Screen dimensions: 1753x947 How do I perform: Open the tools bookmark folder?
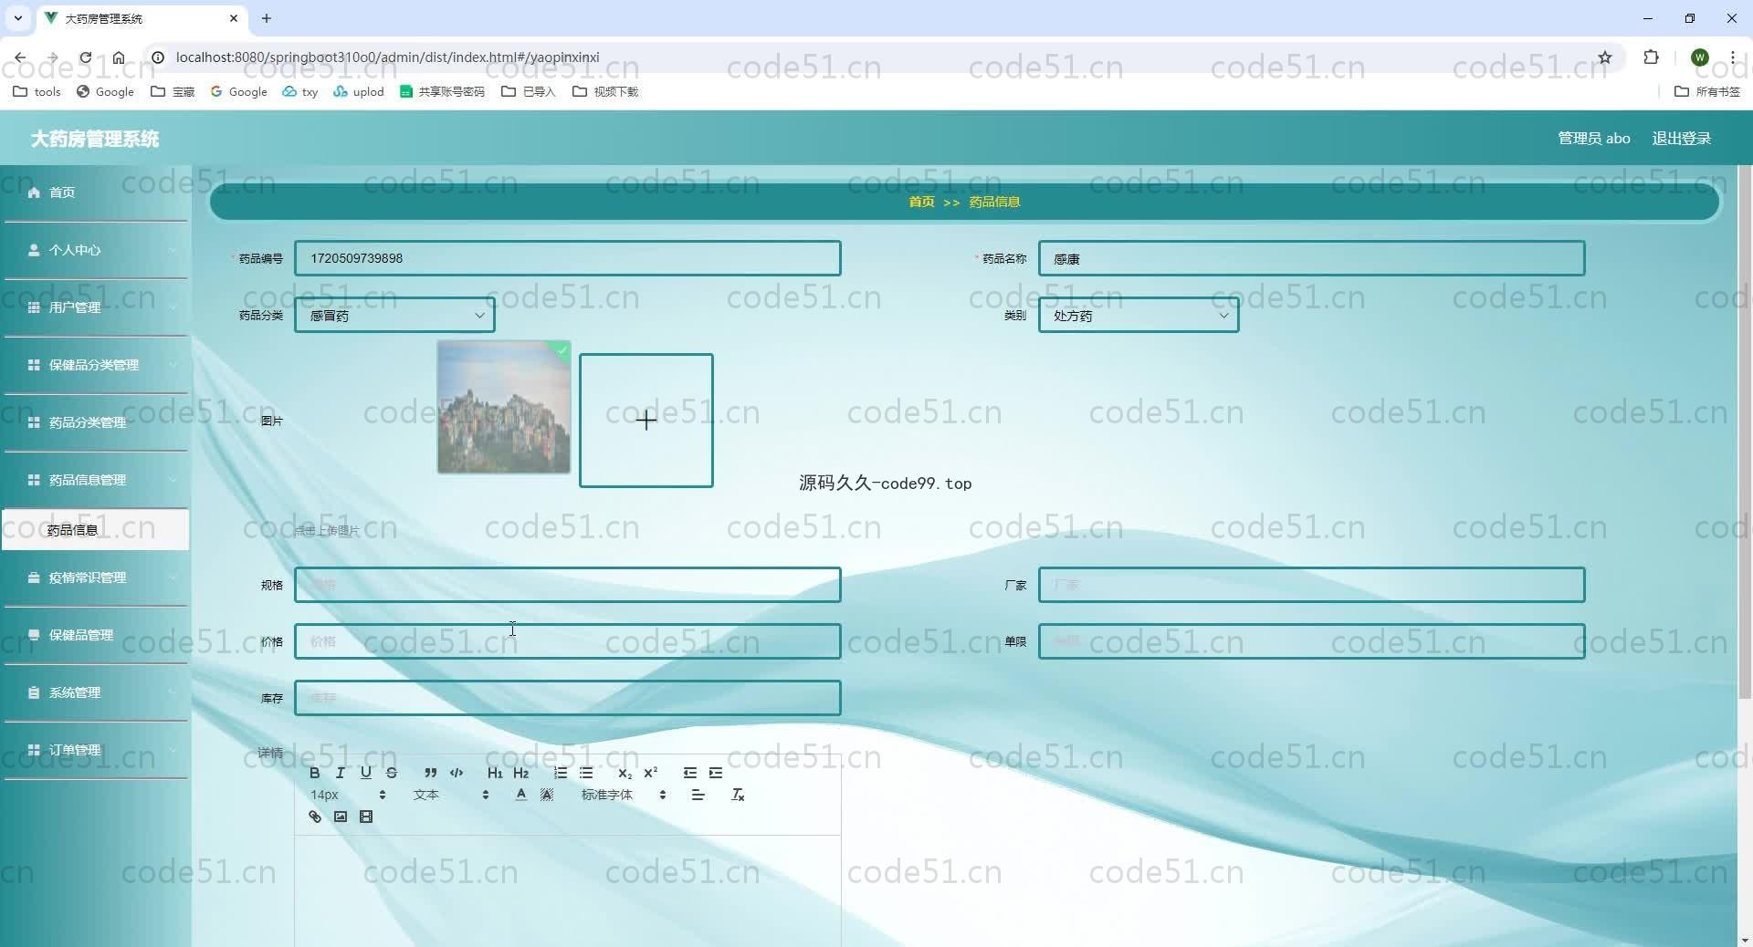(x=37, y=91)
